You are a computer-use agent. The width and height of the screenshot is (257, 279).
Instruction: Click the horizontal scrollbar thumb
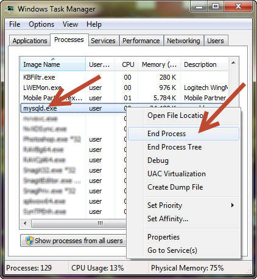[x=79, y=224]
